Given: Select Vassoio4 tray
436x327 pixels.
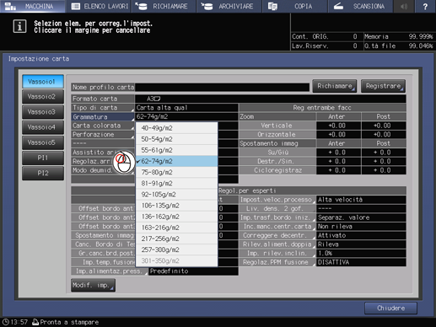Looking at the screenshot, I should (43, 127).
